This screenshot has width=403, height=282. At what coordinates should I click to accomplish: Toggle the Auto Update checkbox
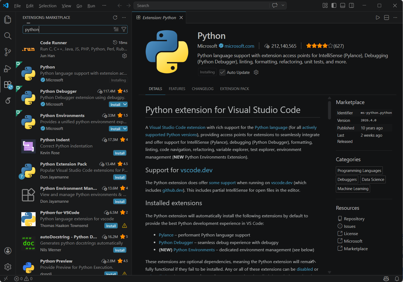point(222,72)
